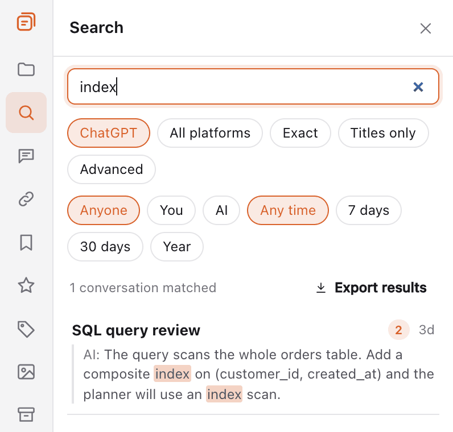Enable the All platforms filter

(x=210, y=133)
